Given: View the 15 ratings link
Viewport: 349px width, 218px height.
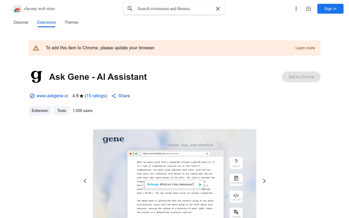Looking at the screenshot, I should (96, 96).
